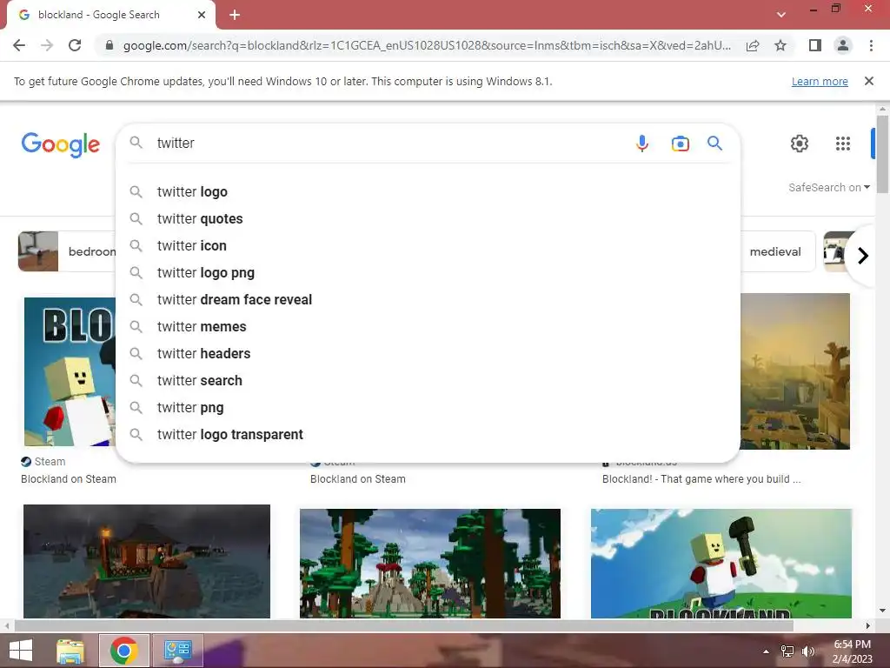Screen dimensions: 890x668
Task: Click Learn more link
Action: click(x=820, y=81)
